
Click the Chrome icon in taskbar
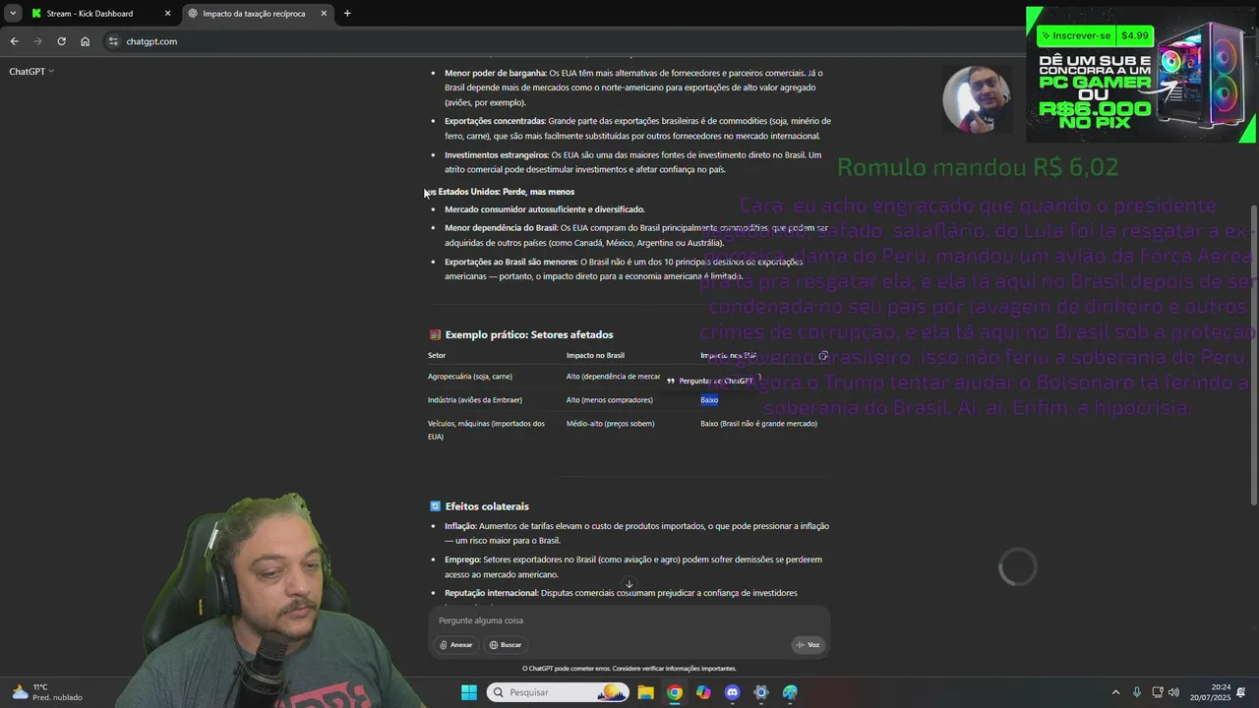pyautogui.click(x=674, y=692)
